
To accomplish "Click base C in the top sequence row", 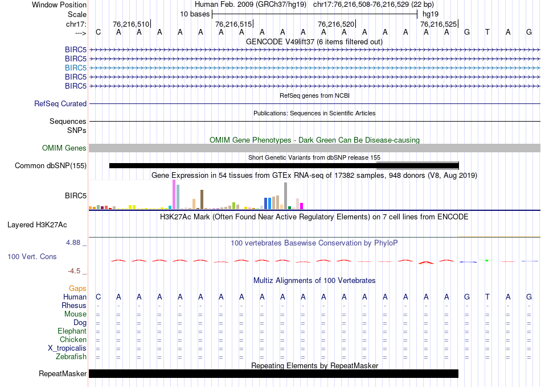I will point(99,32).
